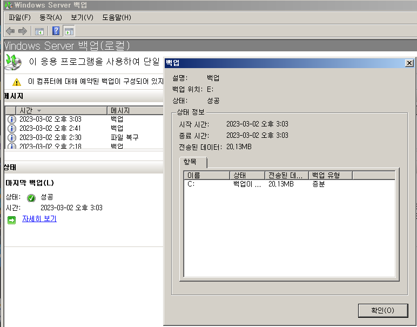Click the dialog end time value 오후 3:03
417x327 pixels.
click(x=257, y=136)
